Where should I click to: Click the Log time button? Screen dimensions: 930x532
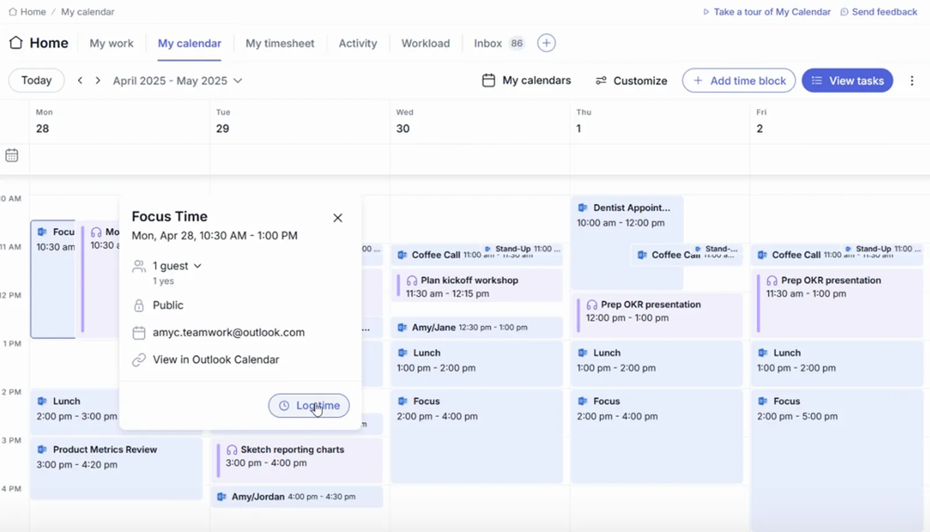tap(309, 405)
